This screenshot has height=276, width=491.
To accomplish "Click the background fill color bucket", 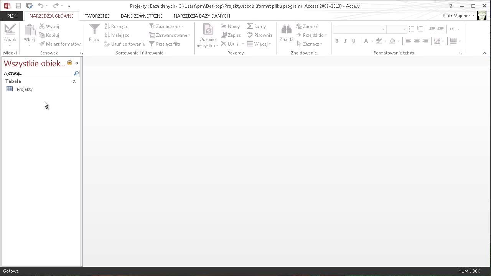I will [392, 41].
